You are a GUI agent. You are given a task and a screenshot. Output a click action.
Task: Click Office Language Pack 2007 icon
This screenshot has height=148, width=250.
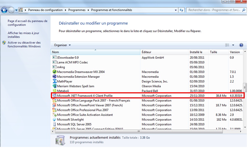coord(55,101)
